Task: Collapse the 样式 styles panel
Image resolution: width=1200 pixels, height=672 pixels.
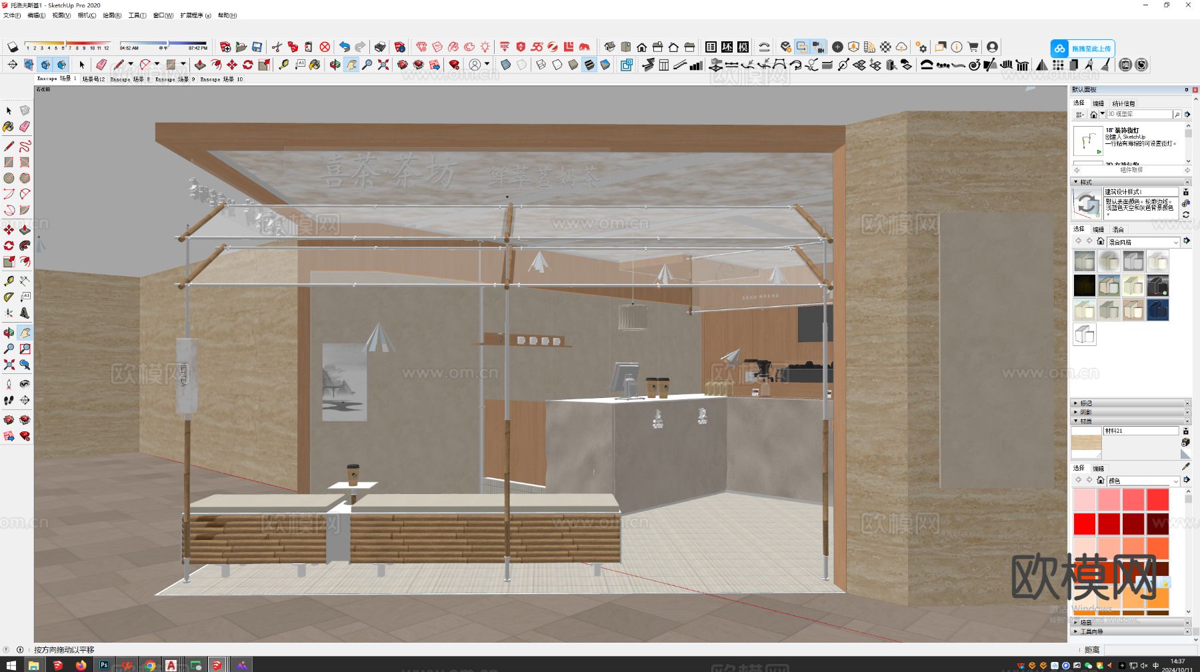Action: pos(1131,182)
